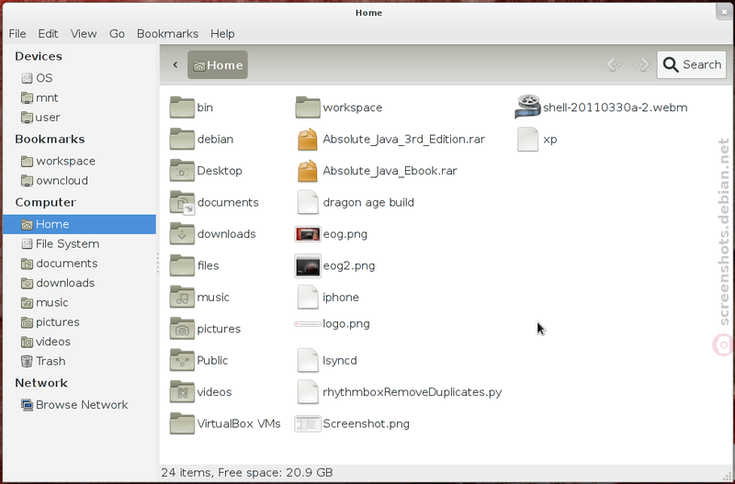Open the workspace folder icon in file pane
This screenshot has height=484, width=735.
coord(308,107)
